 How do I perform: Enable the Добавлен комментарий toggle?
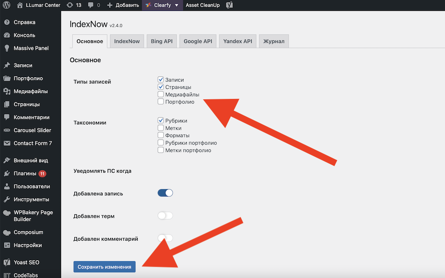coord(165,238)
